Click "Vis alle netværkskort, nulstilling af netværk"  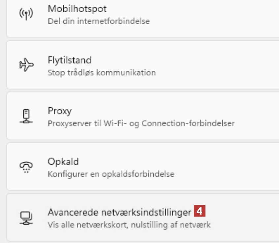tap(129, 225)
